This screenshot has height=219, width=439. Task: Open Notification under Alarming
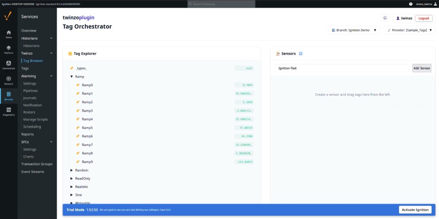[33, 105]
